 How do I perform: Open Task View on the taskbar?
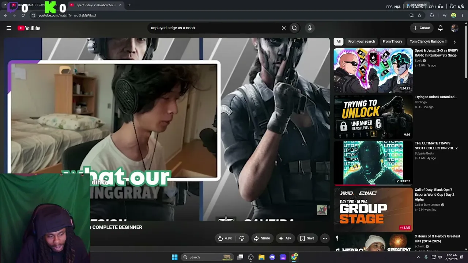pos(240,257)
